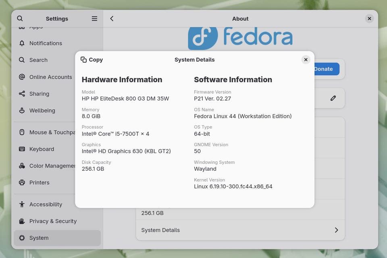
Task: Open the System Details row chevron
Action: (x=336, y=230)
